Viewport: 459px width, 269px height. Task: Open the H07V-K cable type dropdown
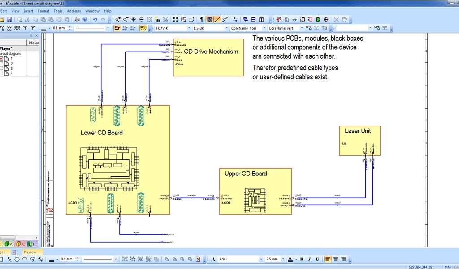coord(189,28)
